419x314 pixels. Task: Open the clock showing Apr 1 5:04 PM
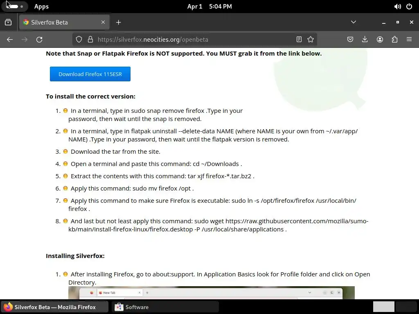[209, 7]
